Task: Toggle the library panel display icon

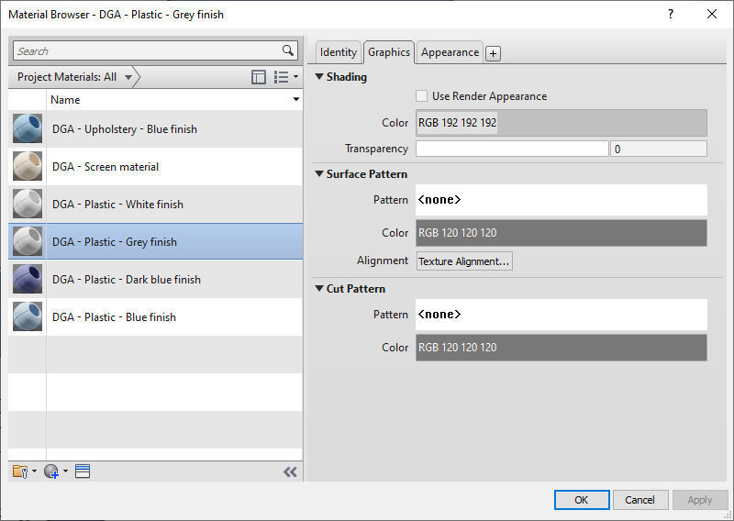Action: pos(259,77)
